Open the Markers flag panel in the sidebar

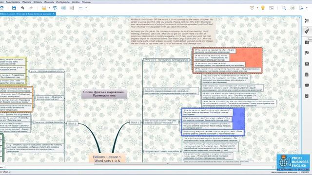[x=307, y=53]
